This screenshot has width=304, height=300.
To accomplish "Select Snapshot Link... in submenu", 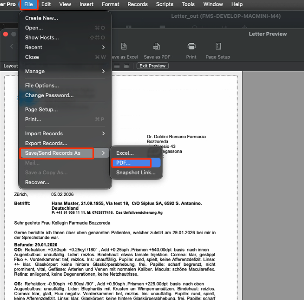I will coord(136,173).
